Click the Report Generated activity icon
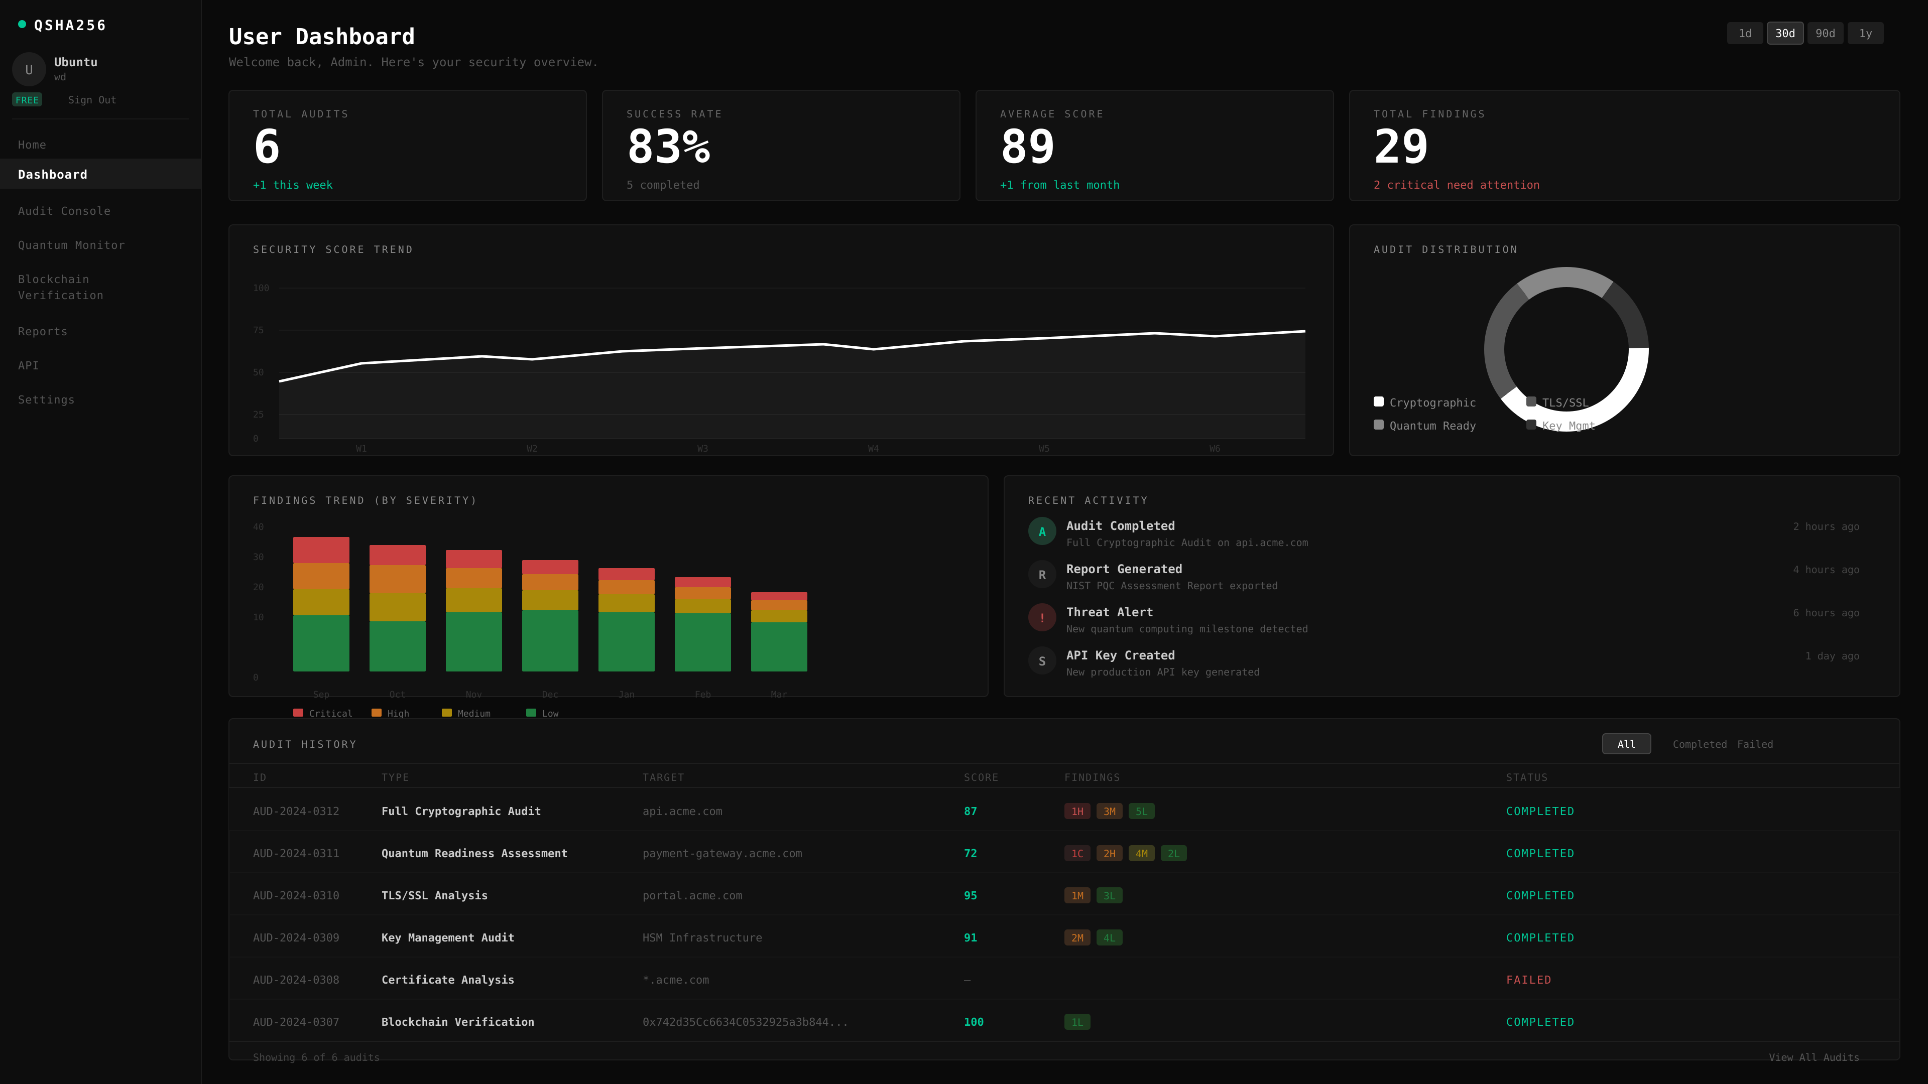This screenshot has height=1084, width=1928. tap(1042, 575)
